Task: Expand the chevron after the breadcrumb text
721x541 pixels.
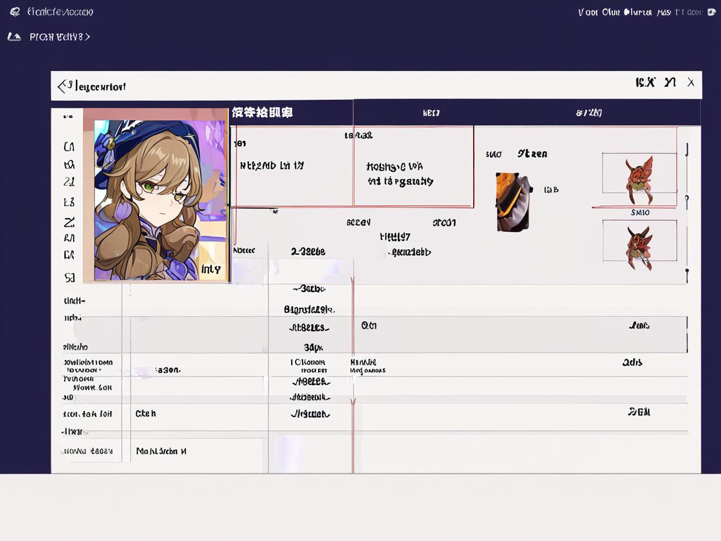Action: 87,37
